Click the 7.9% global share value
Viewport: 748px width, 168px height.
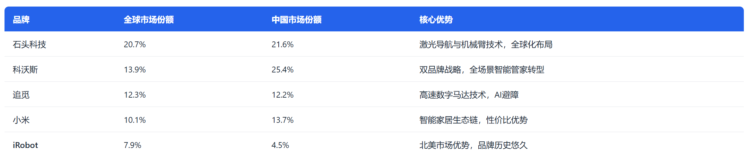tap(132, 145)
